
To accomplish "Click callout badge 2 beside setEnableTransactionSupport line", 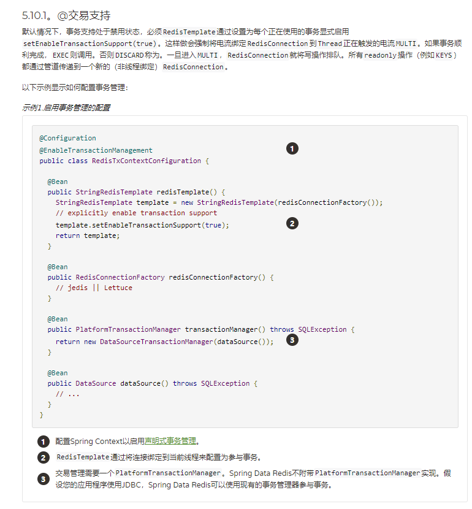I will click(292, 223).
